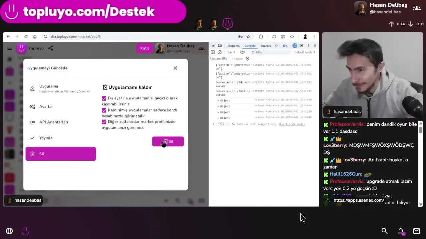Switch to Sources tab
426x239 pixels.
tap(266, 46)
